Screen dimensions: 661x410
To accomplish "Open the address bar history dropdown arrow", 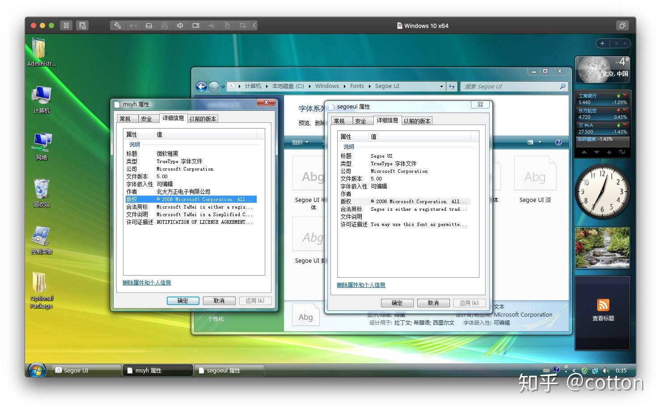I will click(441, 87).
